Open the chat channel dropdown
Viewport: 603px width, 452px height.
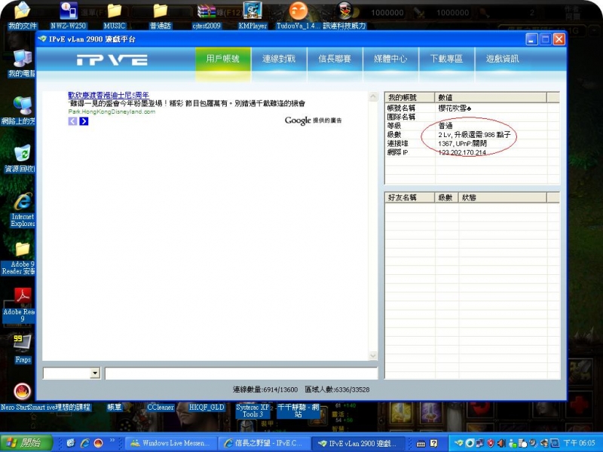95,373
